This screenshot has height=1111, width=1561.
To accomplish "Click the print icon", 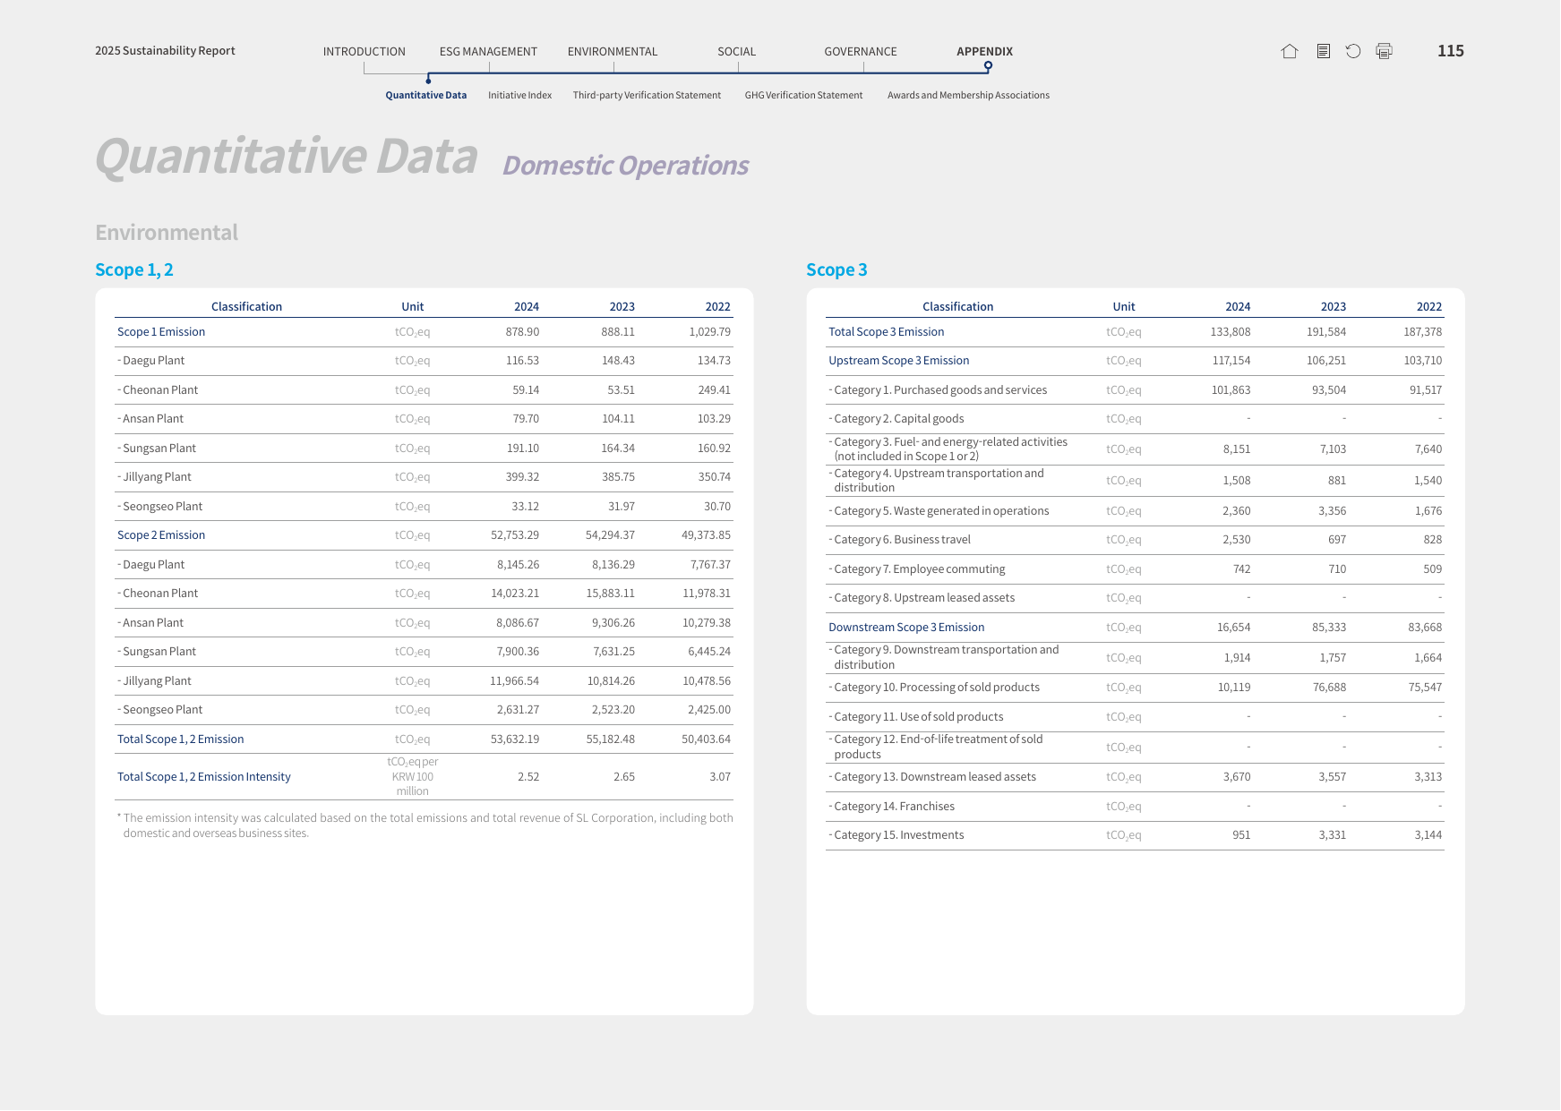I will [x=1385, y=51].
